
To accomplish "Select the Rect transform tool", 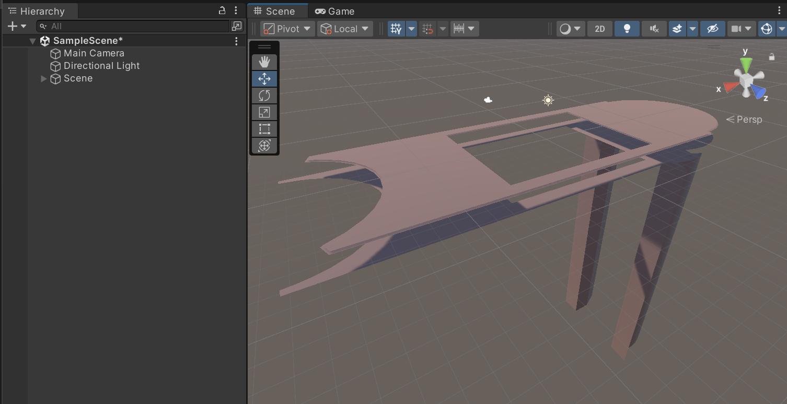I will [x=264, y=129].
